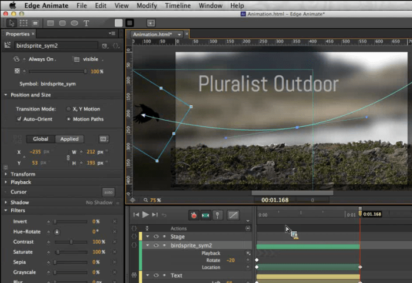Image resolution: width=412 pixels, height=283 pixels.
Task: Open the Window menu
Action: tap(211, 5)
